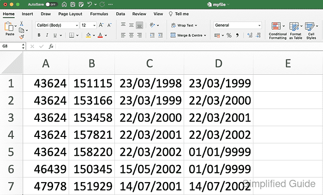323x195 pixels.
Task: Click the Name Box showing G8
Action: pos(12,47)
